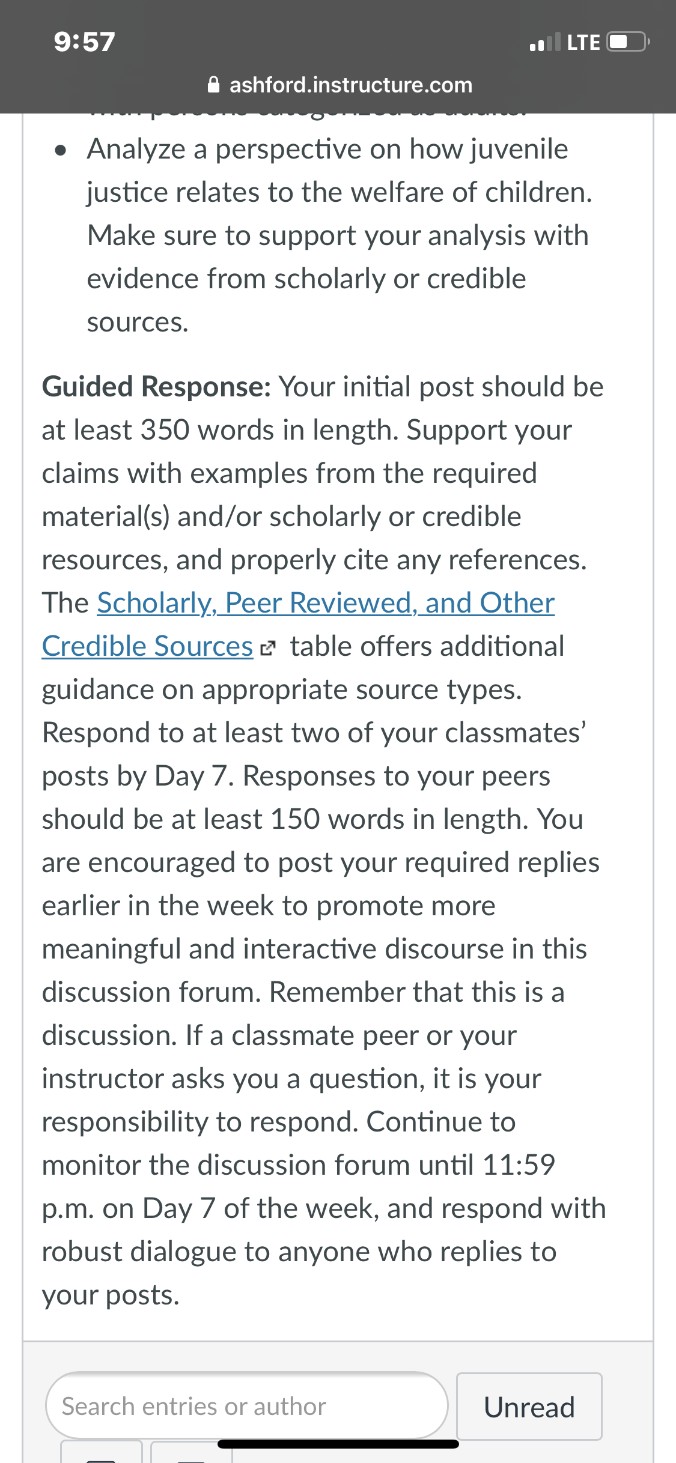The width and height of the screenshot is (676, 1463).
Task: Toggle the Unread filter button
Action: 529,1407
